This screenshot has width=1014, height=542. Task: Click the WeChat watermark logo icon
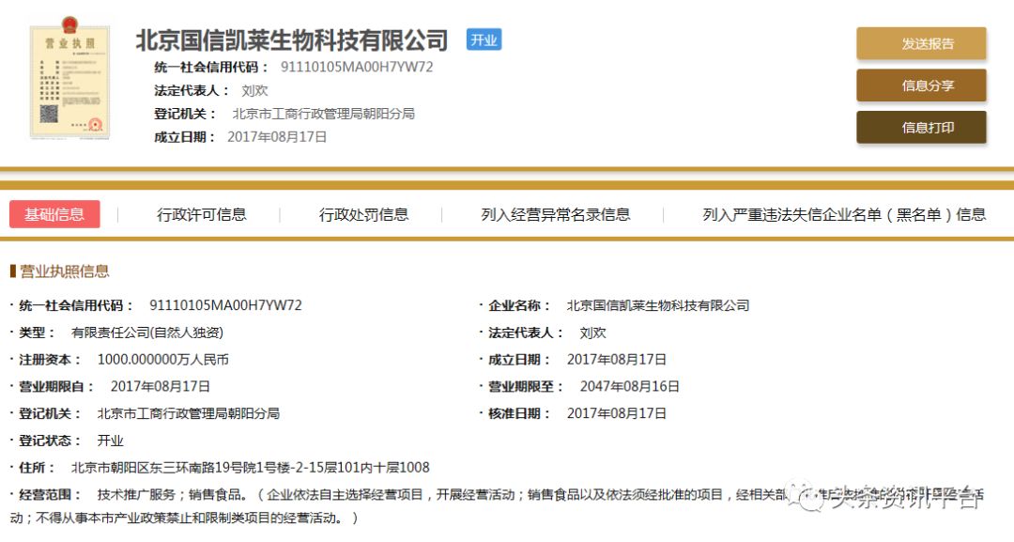[x=804, y=498]
